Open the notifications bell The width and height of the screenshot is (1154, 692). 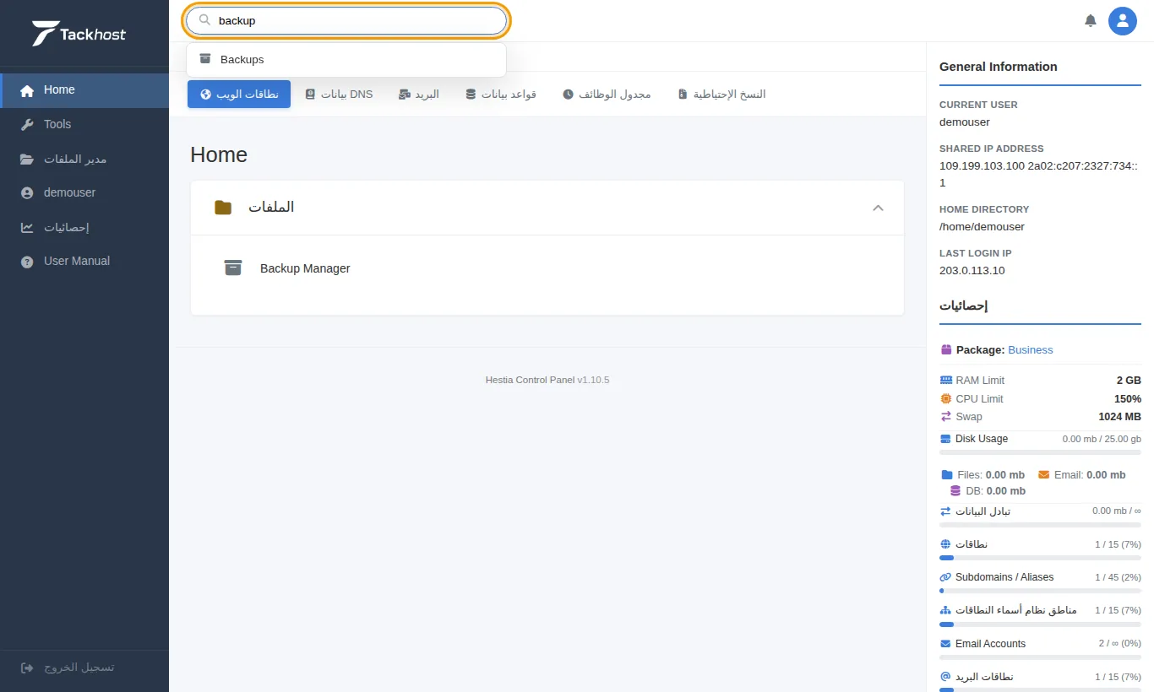point(1091,20)
